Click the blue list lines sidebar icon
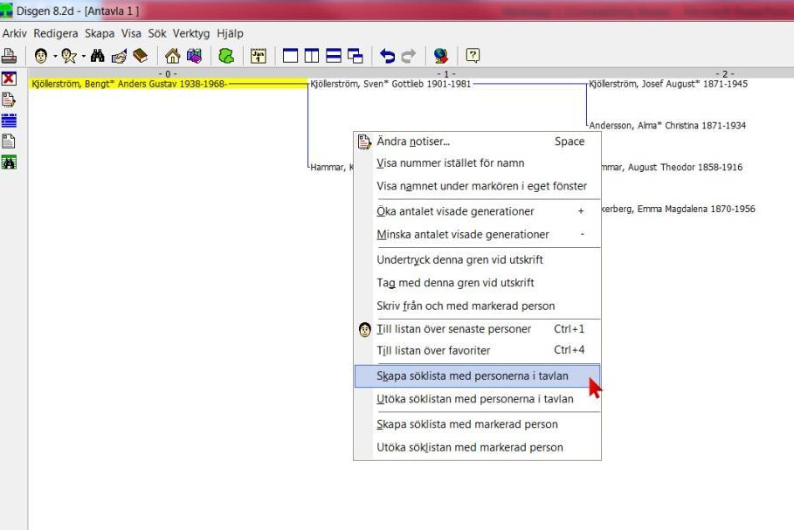This screenshot has height=530, width=794. click(x=9, y=120)
